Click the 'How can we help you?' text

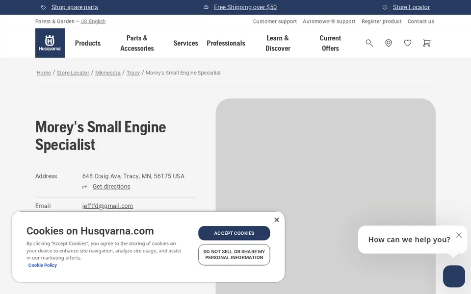409,240
